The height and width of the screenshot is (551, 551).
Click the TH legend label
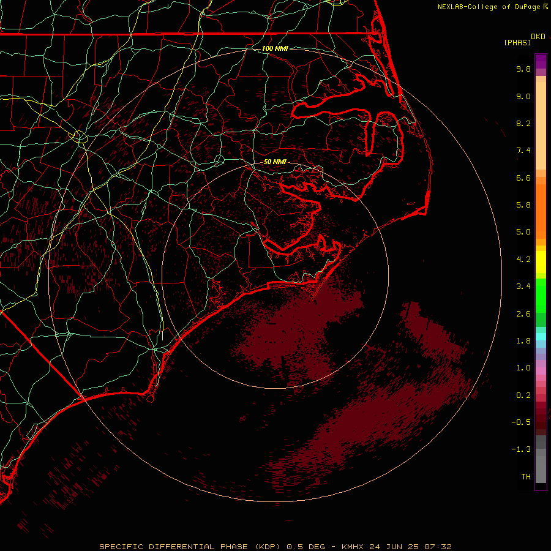(526, 477)
